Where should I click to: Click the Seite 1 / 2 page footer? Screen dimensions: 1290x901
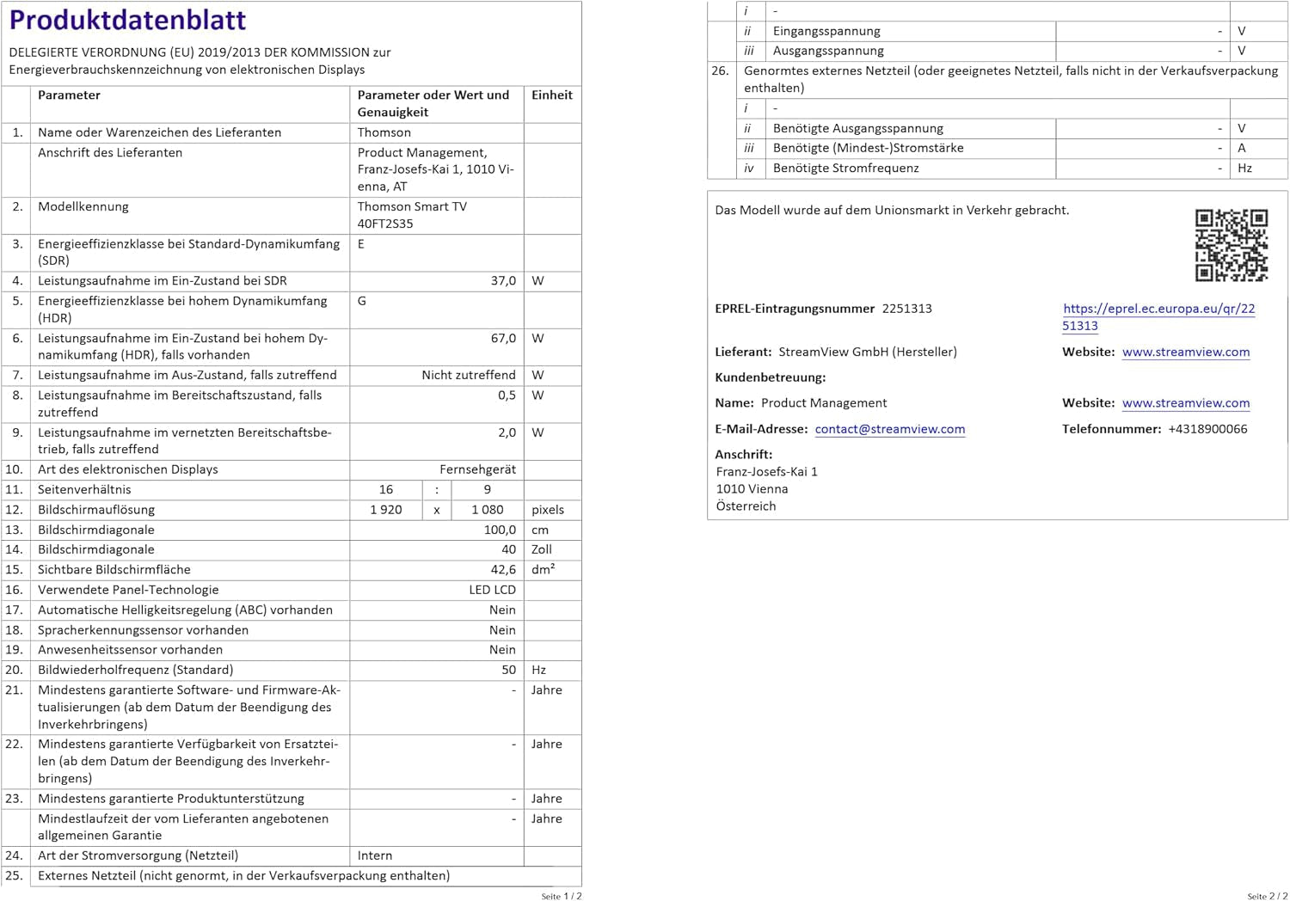561,896
